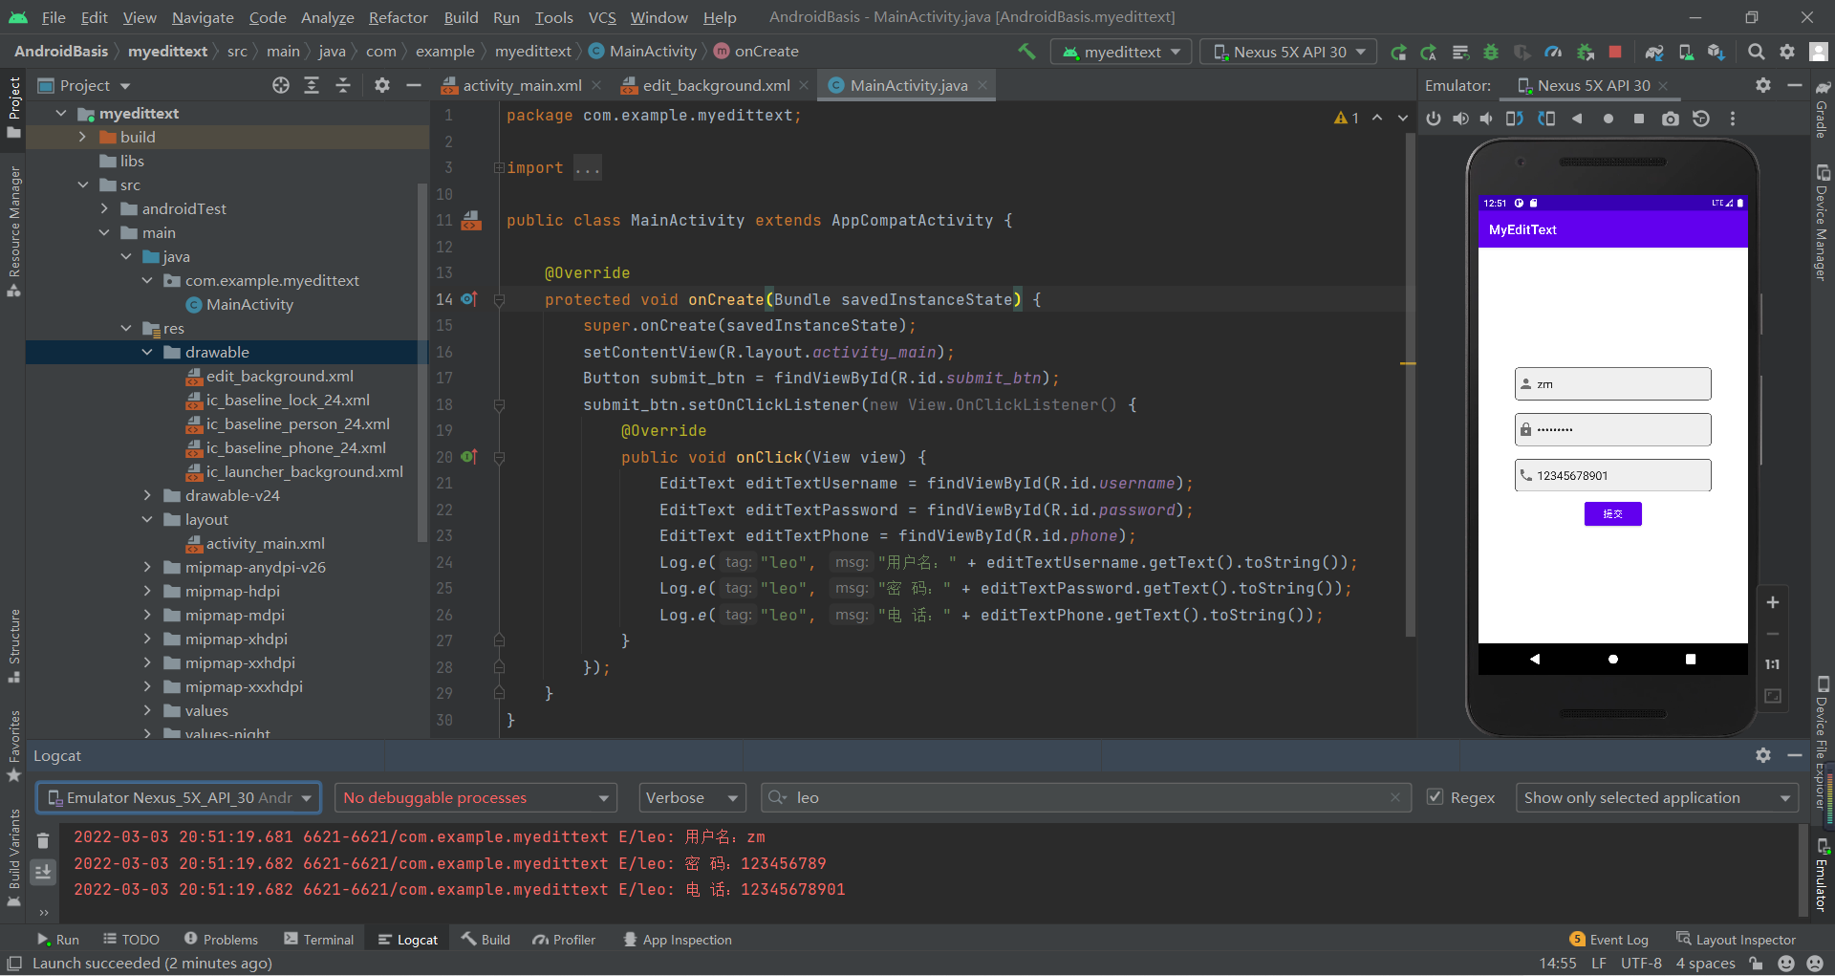Viewport: 1835px width, 976px height.
Task: Open the Project view dropdown
Action: pyautogui.click(x=84, y=85)
